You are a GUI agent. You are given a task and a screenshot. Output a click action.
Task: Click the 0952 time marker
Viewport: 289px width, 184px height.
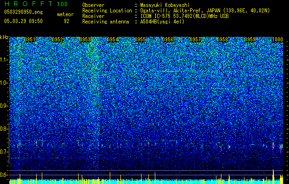[x=57, y=40]
